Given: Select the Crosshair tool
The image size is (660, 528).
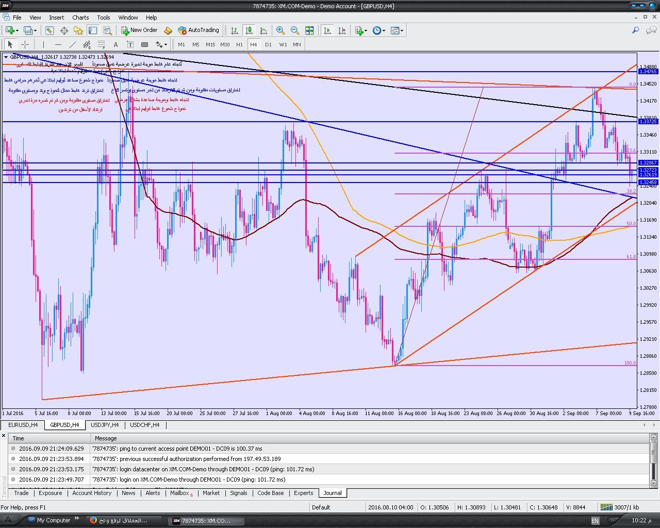Looking at the screenshot, I should click(x=25, y=44).
